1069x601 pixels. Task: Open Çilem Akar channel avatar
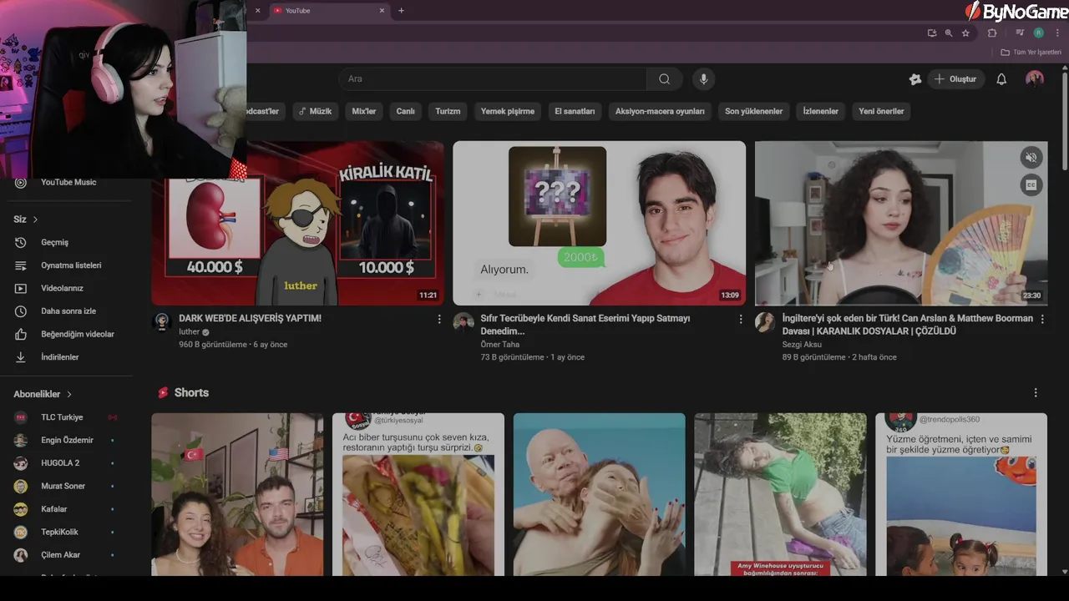21,555
